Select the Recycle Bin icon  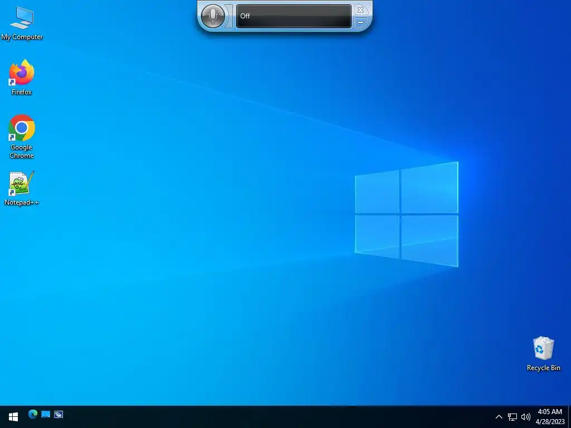tap(543, 354)
